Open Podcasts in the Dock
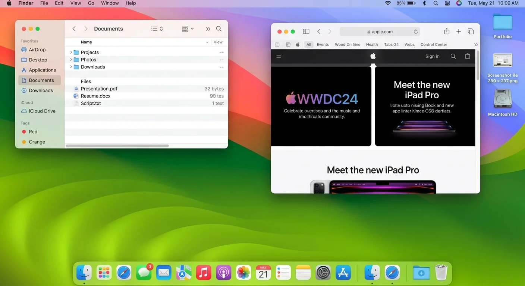The width and height of the screenshot is (525, 286). (x=223, y=273)
